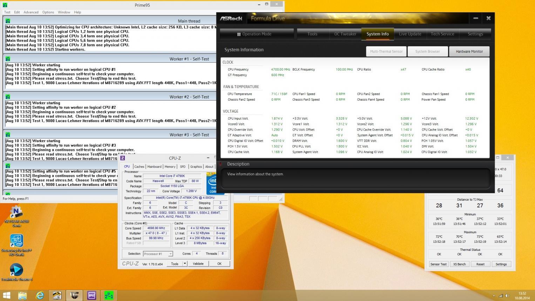Click Worker #1 Self-Test window icon
Image resolution: width=535 pixels, height=301 pixels.
8,59
